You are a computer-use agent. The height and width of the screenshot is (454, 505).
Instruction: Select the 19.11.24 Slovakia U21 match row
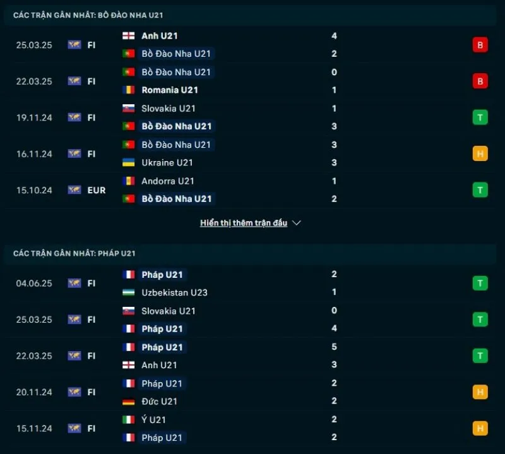(252, 117)
